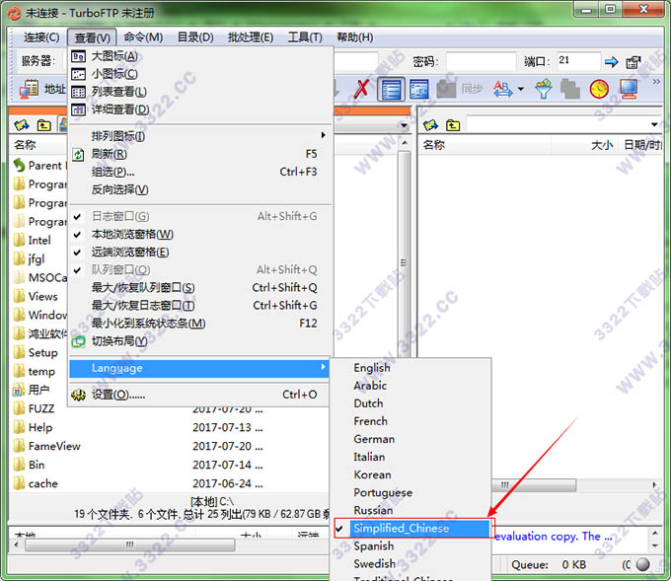The image size is (671, 581).
Task: Toggle Remote Browser Pane (远端浏览窗格)
Action: tap(200, 252)
